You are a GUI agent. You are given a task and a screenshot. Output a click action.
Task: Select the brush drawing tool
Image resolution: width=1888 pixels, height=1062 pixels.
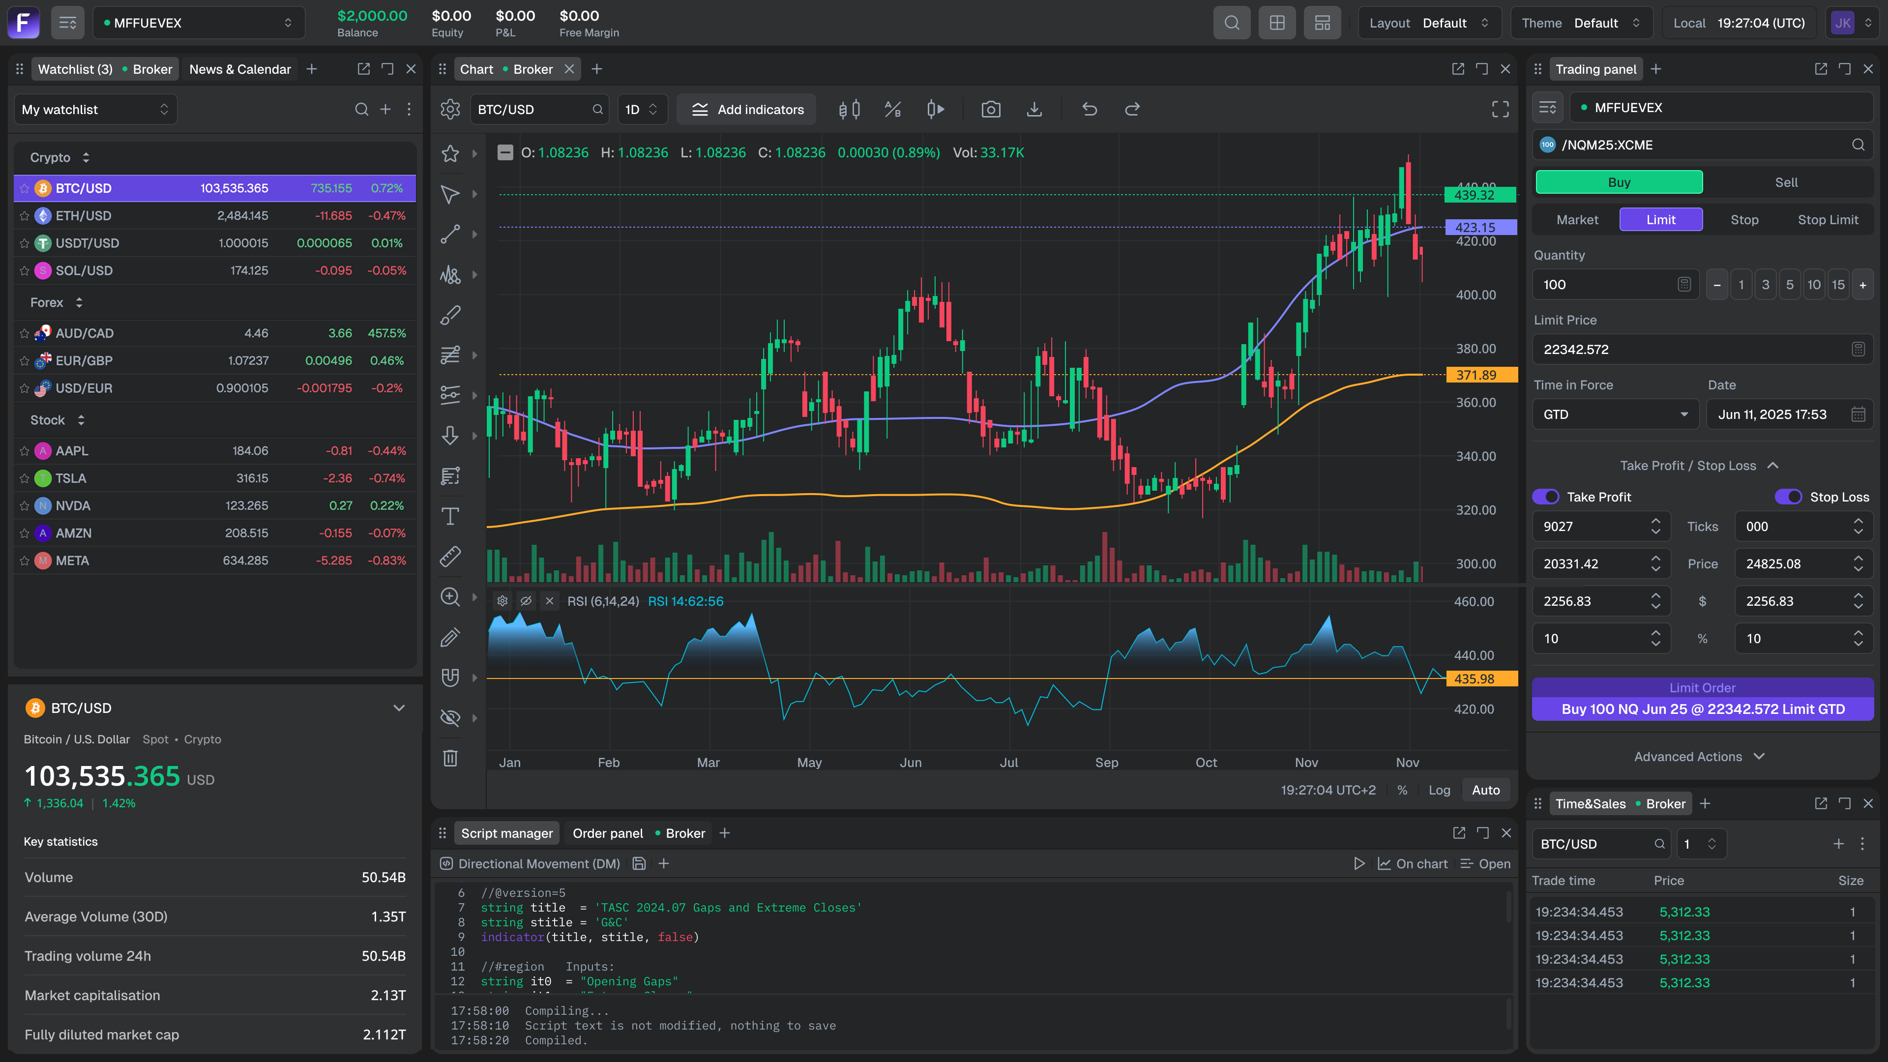point(450,315)
